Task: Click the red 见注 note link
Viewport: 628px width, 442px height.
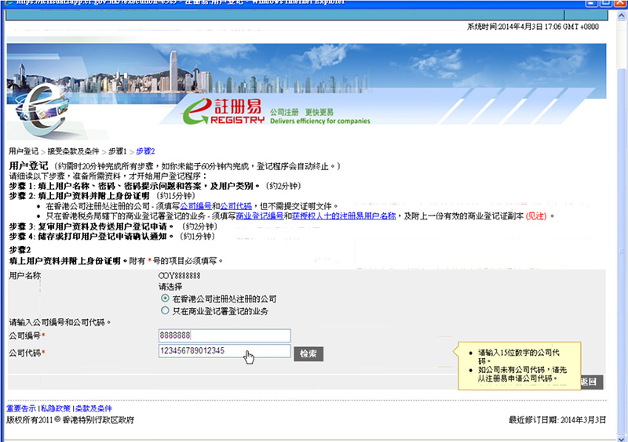Action: (536, 216)
